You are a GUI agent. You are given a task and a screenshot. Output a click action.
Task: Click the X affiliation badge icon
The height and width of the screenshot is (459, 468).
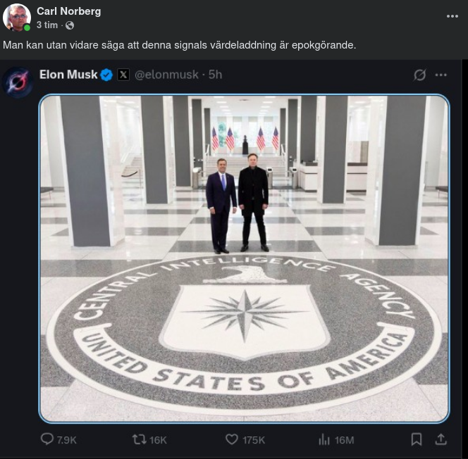tap(123, 75)
